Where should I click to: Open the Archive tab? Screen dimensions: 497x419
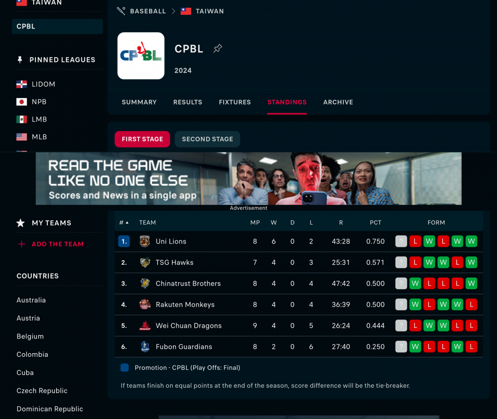[338, 102]
